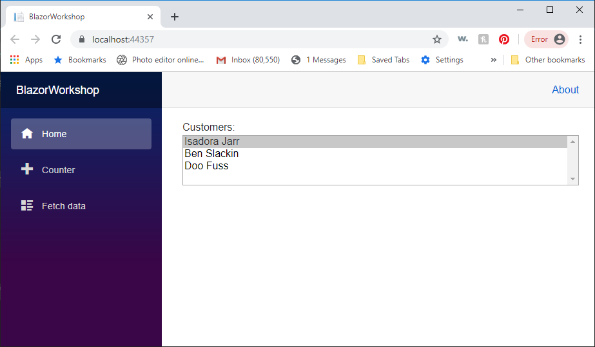This screenshot has width=595, height=347.
Task: Reload the page with the refresh icon
Action: [x=56, y=39]
